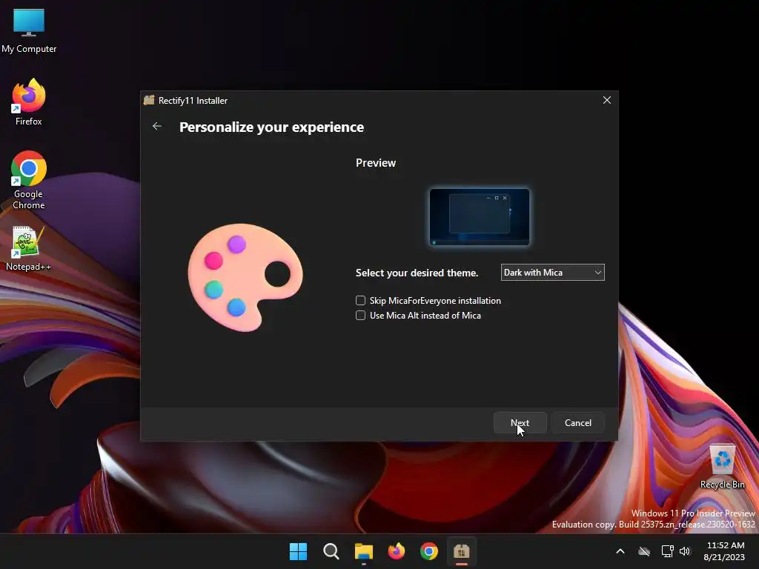Open the My Computer desktop icon
This screenshot has height=569, width=759.
click(x=29, y=31)
